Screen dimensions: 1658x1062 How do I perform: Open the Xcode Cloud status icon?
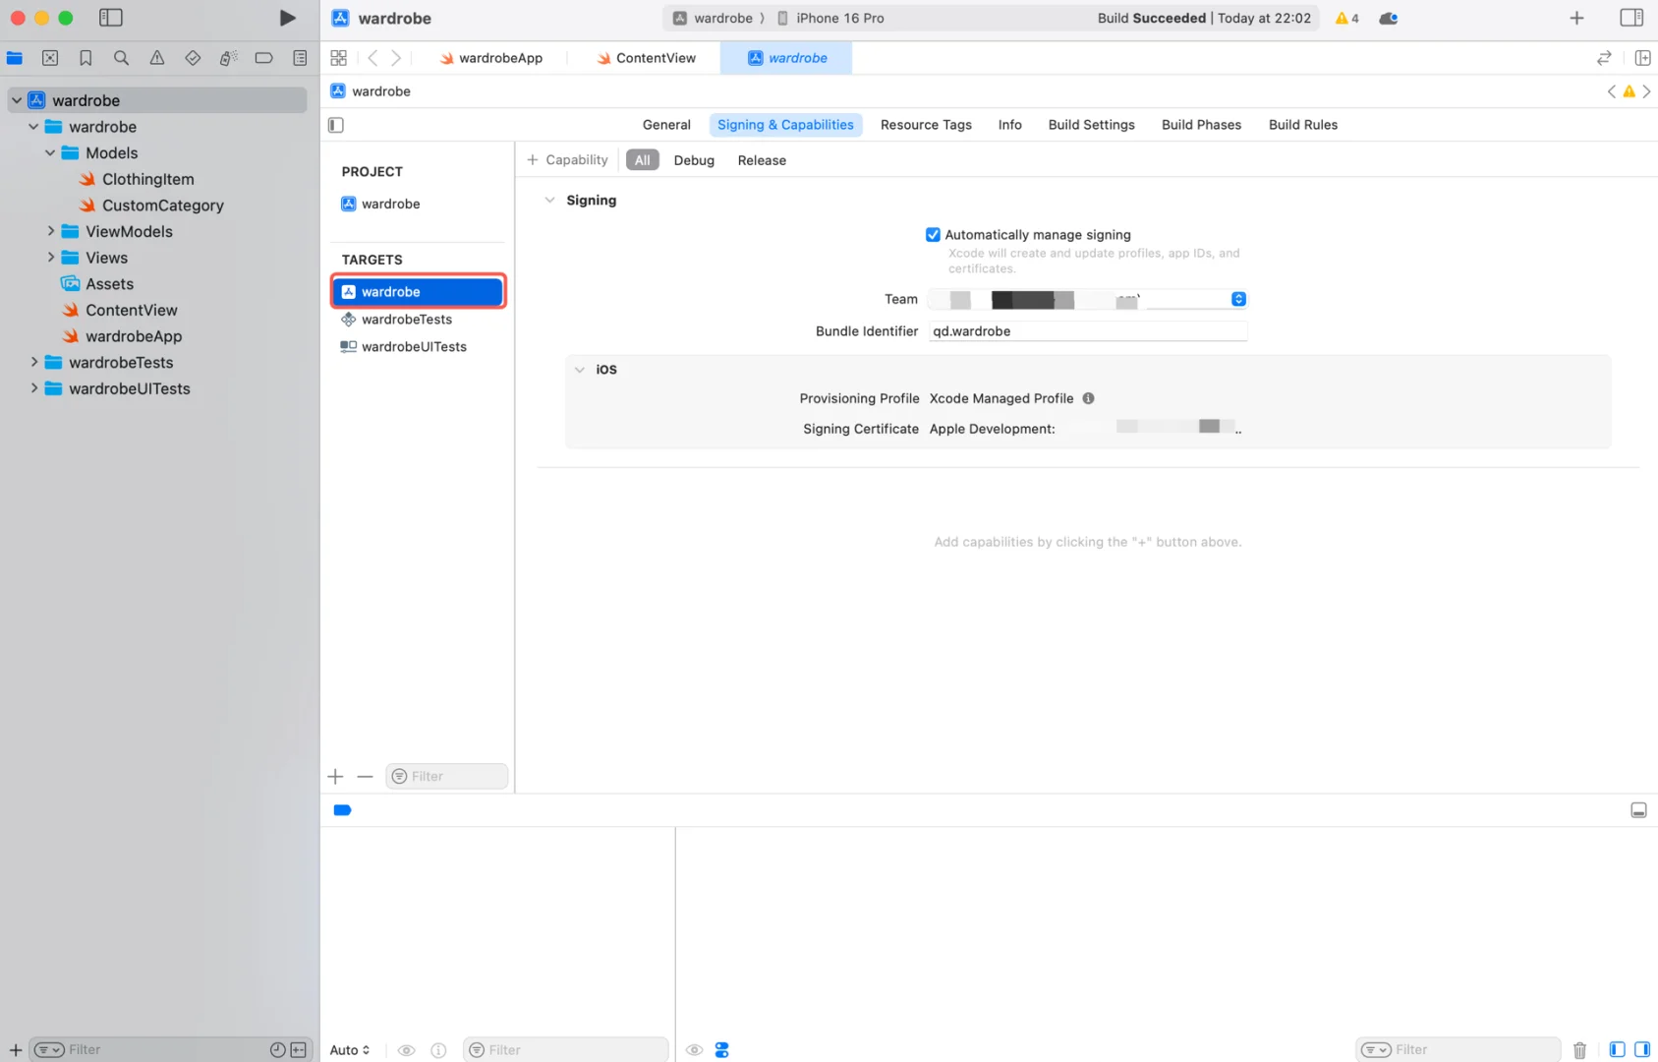tap(1389, 18)
